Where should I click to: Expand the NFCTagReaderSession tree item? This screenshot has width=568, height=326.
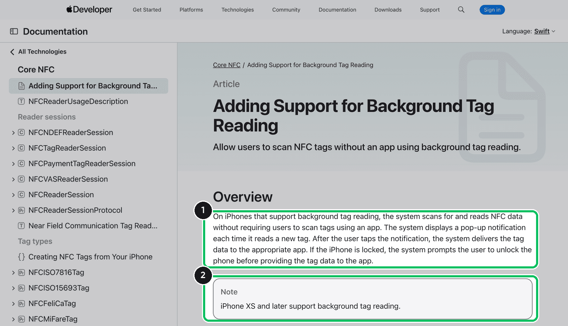[13, 148]
